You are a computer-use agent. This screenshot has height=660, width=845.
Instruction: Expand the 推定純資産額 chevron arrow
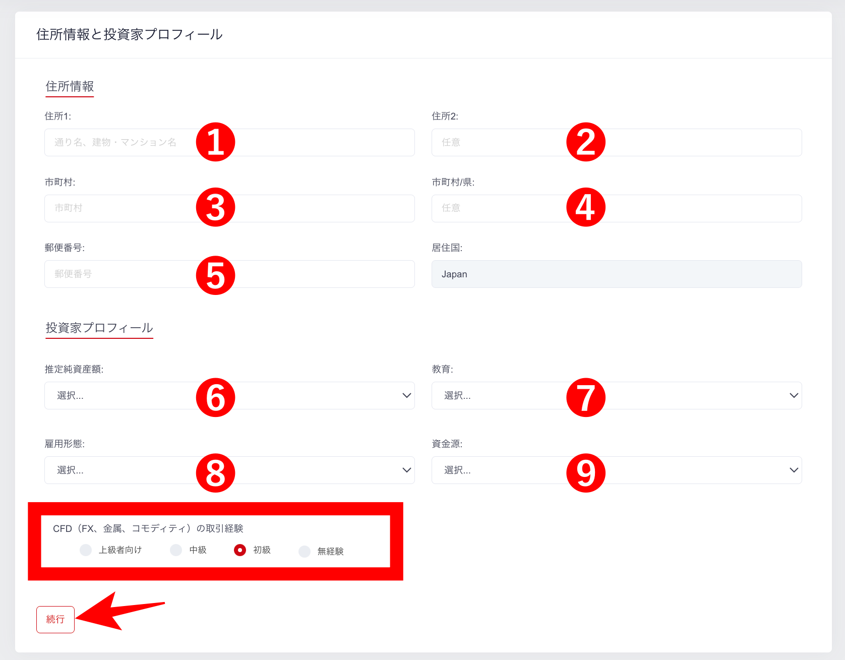pyautogui.click(x=406, y=395)
